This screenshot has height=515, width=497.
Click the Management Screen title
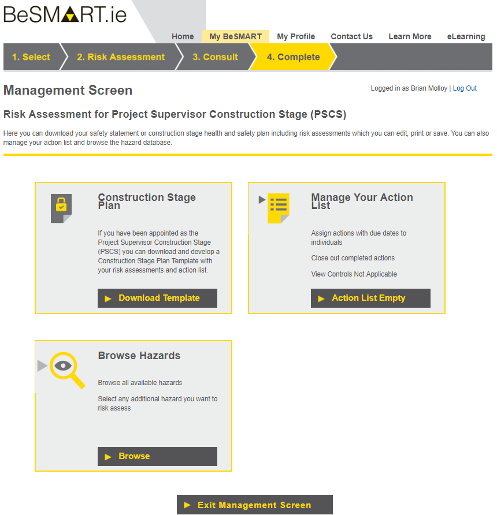[x=68, y=90]
